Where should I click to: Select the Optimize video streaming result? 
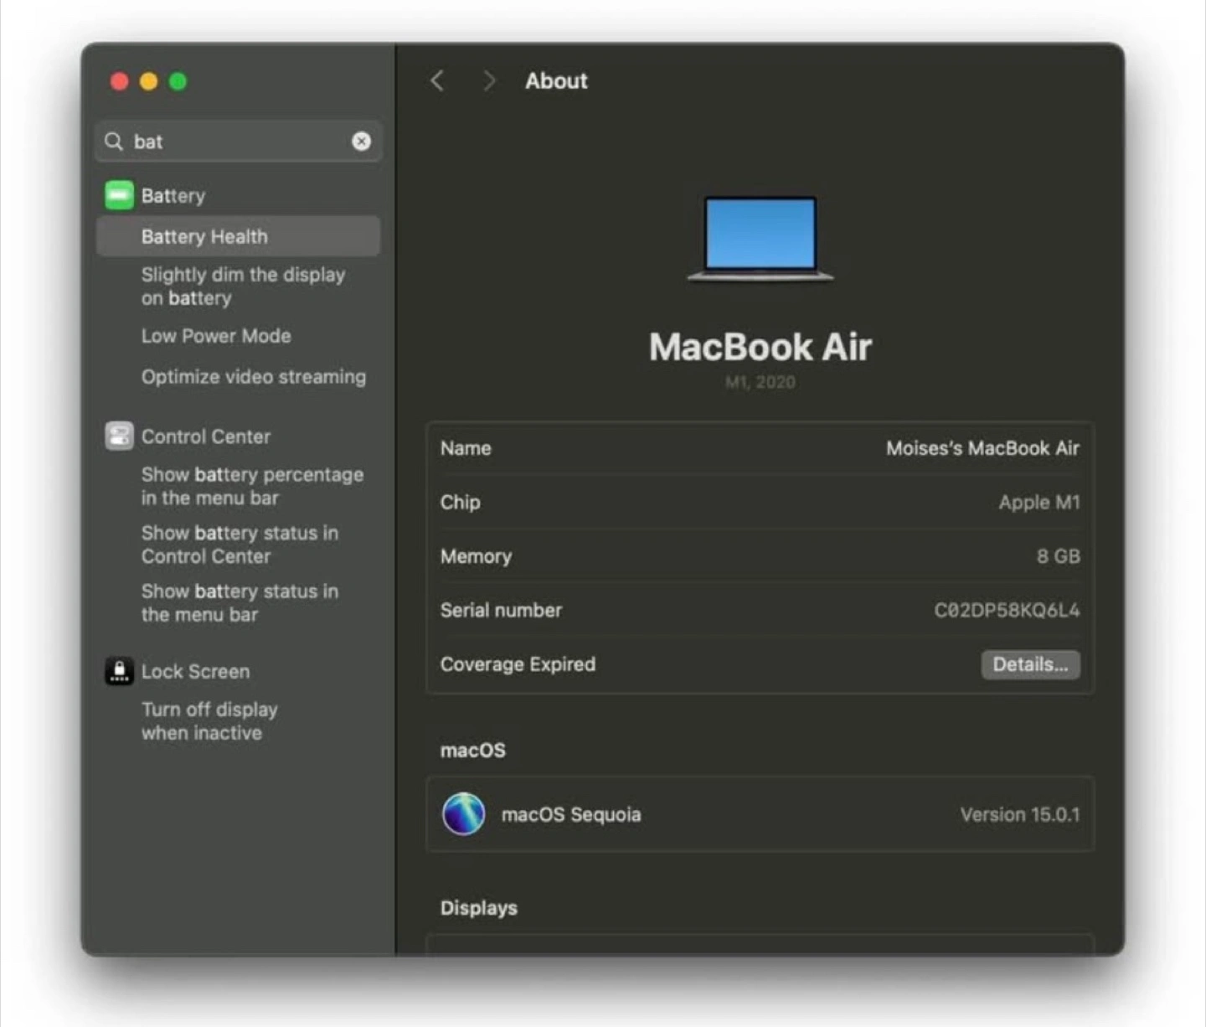254,377
